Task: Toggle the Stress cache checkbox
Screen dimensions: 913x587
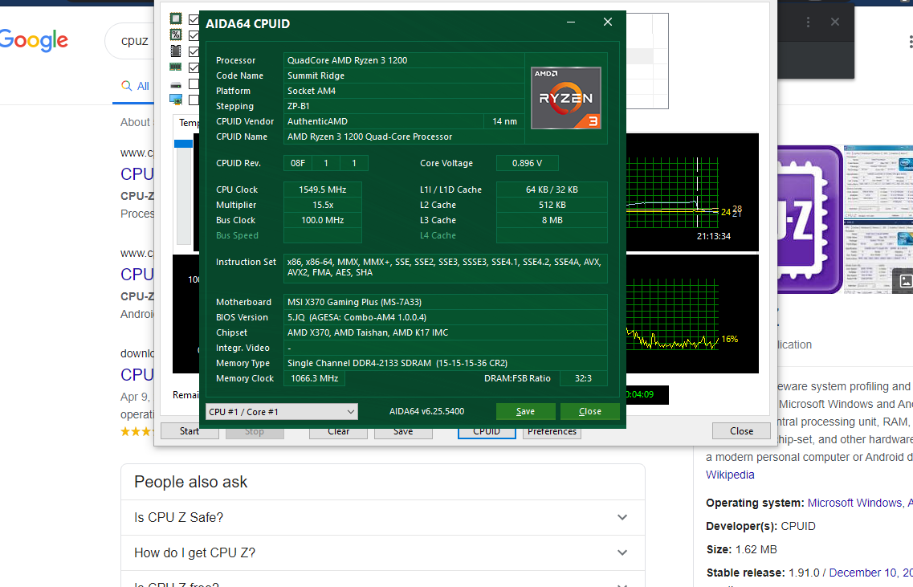Action: 194,52
